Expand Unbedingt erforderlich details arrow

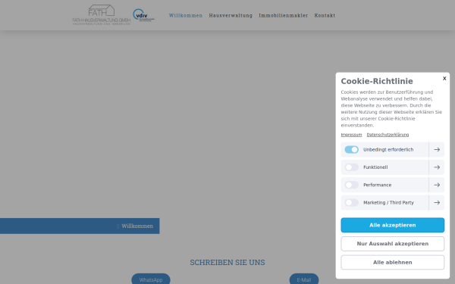pos(437,149)
